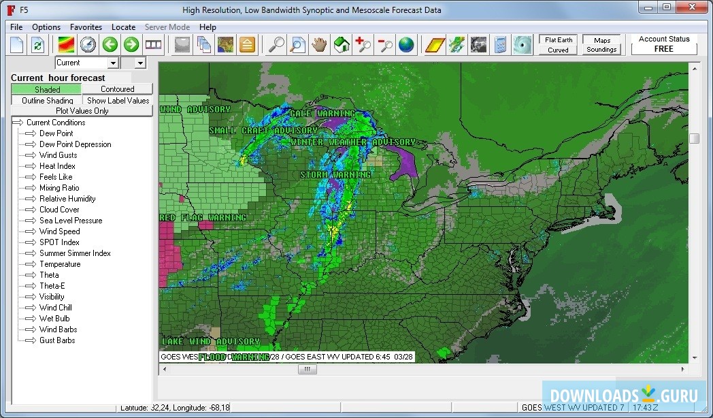Select the zoom in magnifier with plus
Screen dimensions: 713x418
coord(363,44)
